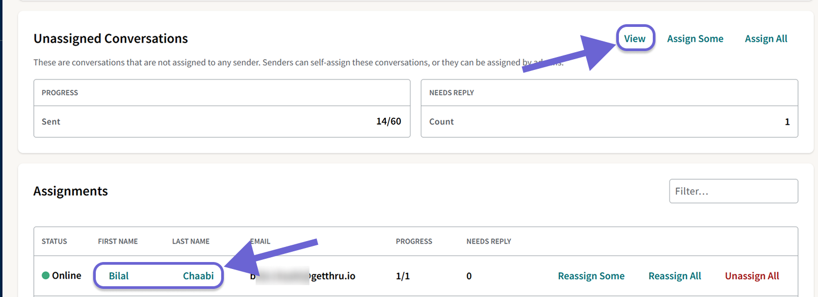Click the sender's getthru.io email address
818x297 pixels.
pos(302,276)
